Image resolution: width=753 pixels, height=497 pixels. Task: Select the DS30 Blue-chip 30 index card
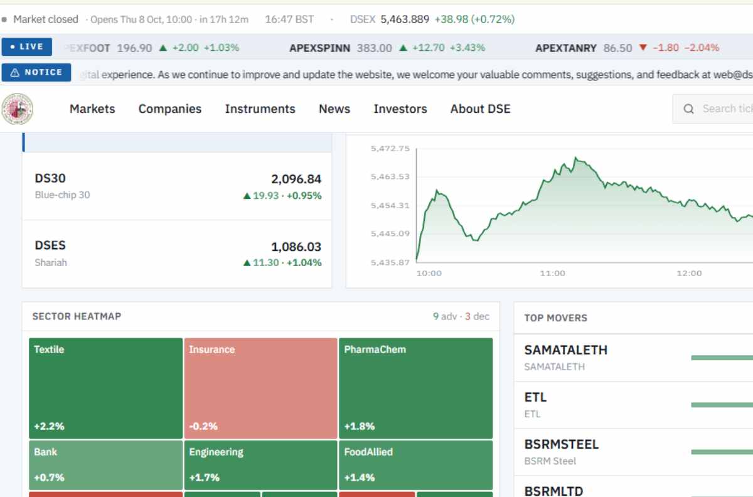pos(177,186)
